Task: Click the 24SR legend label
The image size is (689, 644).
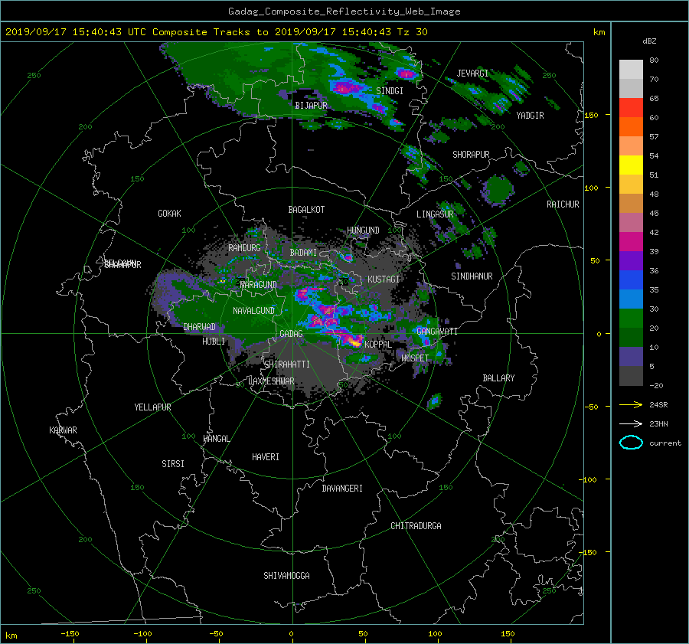Action: click(658, 405)
